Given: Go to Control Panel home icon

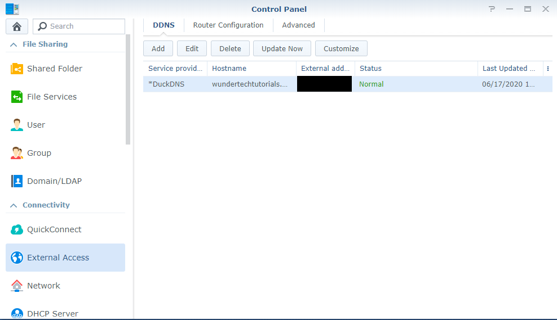Looking at the screenshot, I should coord(17,26).
